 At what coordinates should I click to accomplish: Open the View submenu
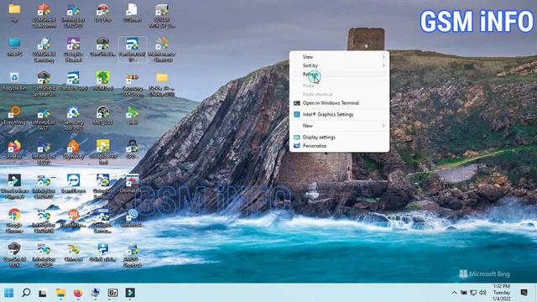coord(339,57)
